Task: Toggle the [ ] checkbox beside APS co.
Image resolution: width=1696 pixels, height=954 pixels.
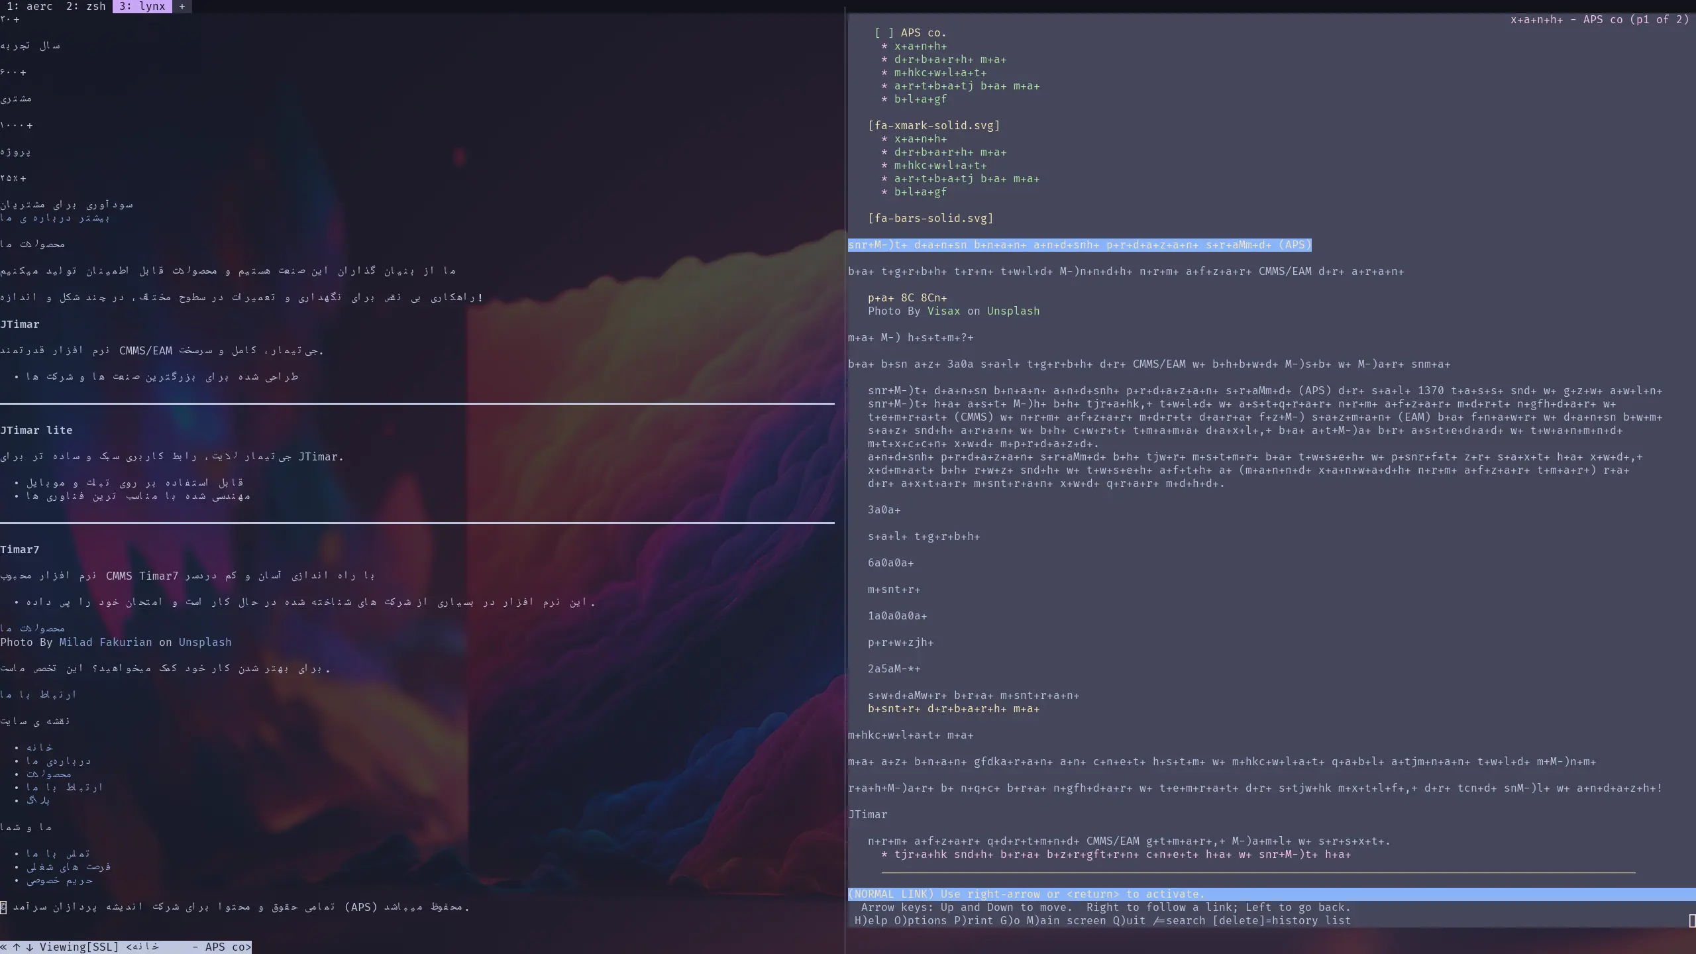Action: (884, 32)
